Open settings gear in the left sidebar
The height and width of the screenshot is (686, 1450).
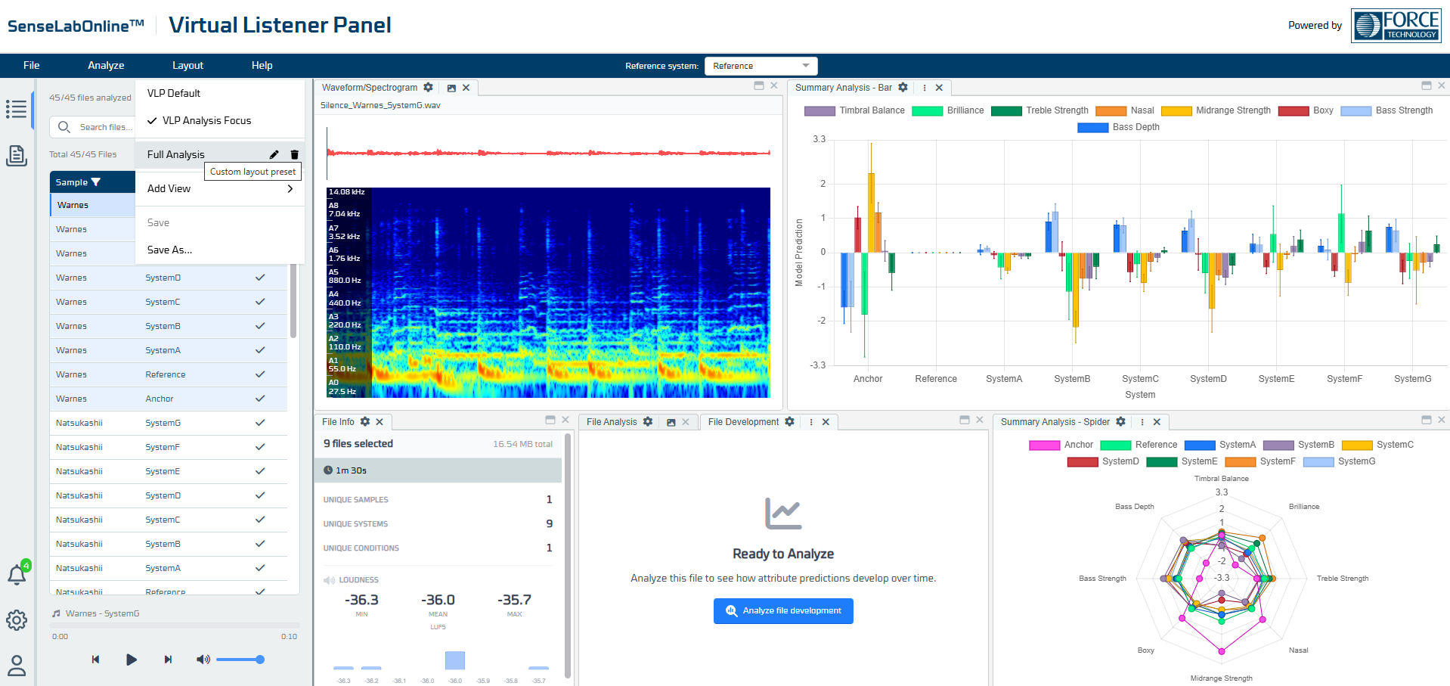(17, 620)
